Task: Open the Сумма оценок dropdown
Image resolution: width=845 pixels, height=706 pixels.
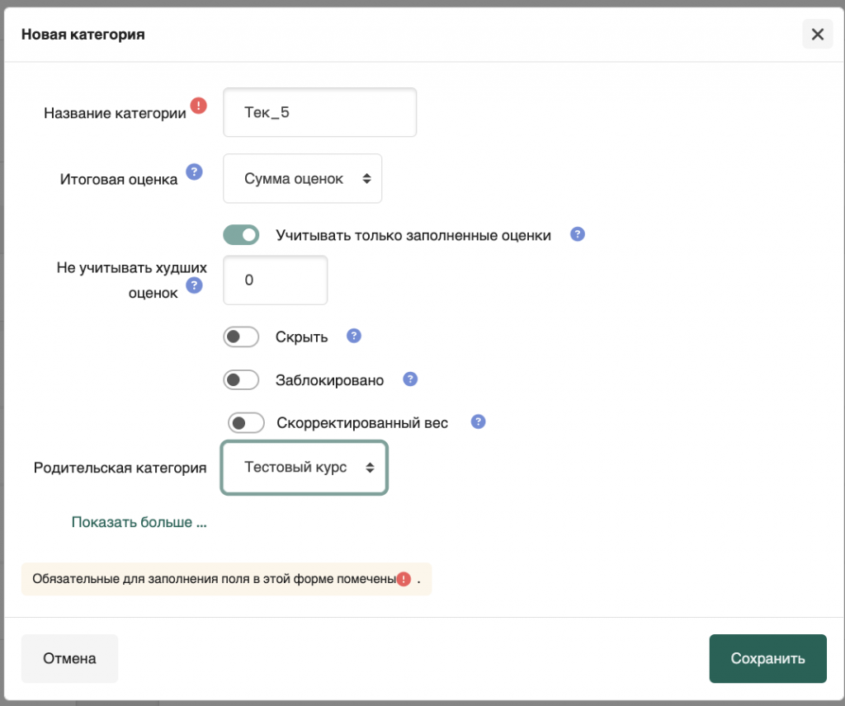Action: (x=302, y=178)
